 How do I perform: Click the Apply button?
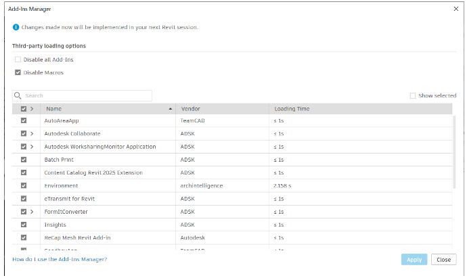tap(414, 260)
